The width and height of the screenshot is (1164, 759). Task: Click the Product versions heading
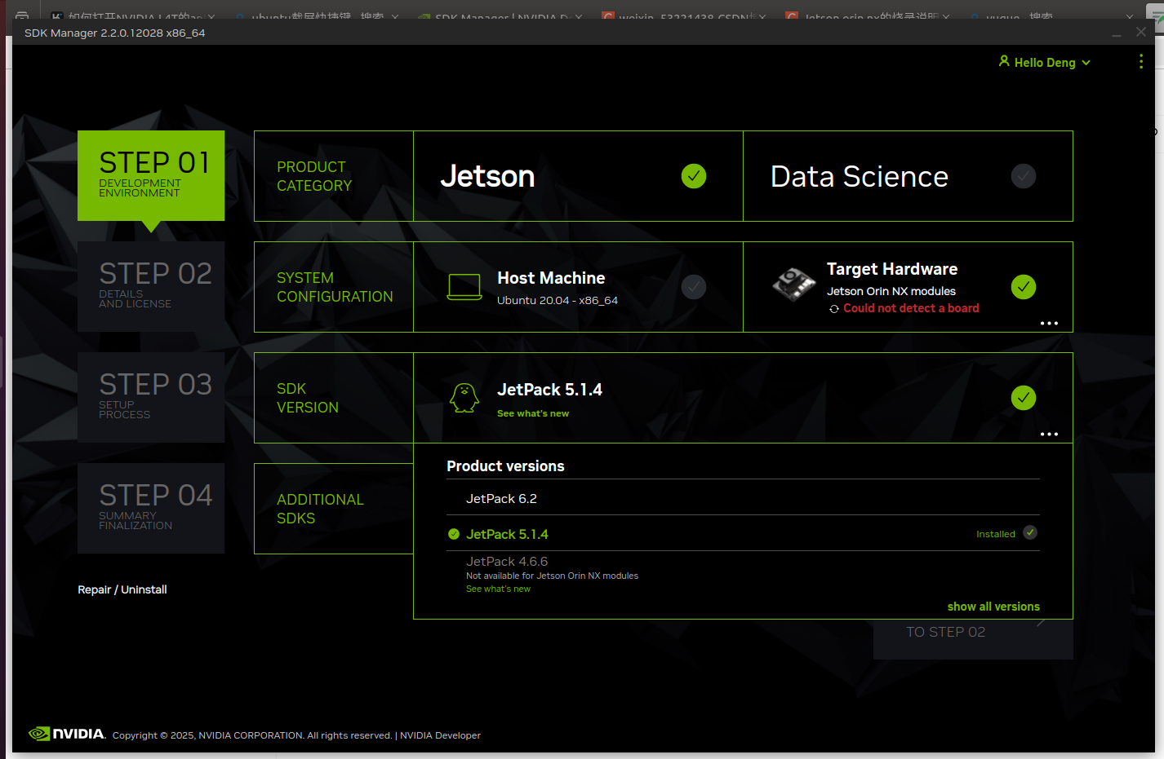point(505,466)
